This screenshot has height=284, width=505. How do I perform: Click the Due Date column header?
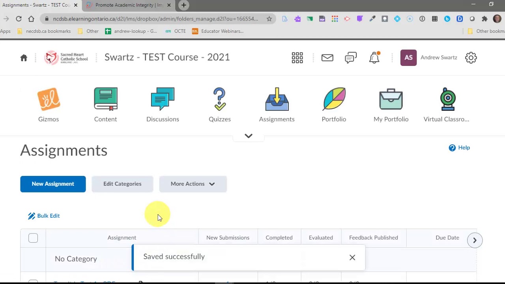pos(447,237)
